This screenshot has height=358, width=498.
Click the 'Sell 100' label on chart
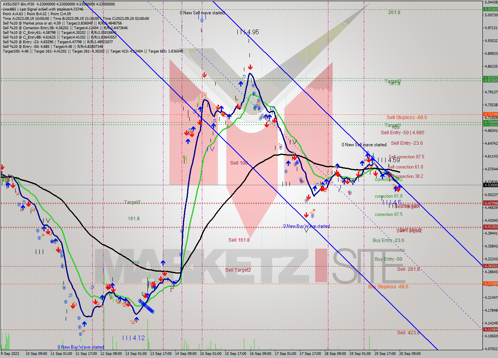[x=239, y=163]
